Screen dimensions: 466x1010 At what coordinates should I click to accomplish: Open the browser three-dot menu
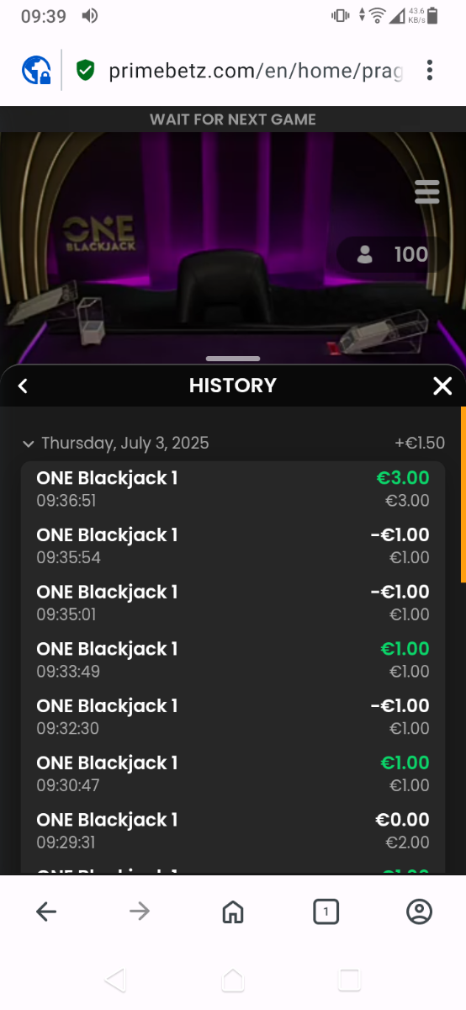429,70
